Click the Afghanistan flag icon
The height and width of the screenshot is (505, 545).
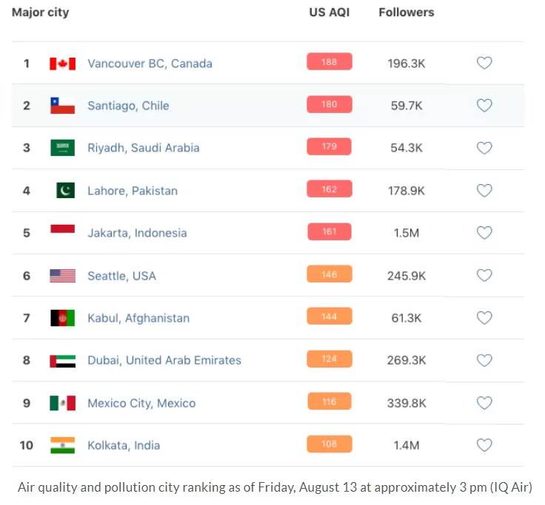[62, 318]
